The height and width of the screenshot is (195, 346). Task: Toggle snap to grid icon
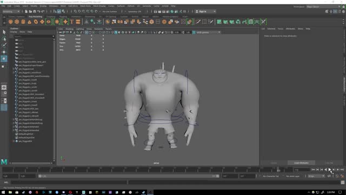(75, 11)
